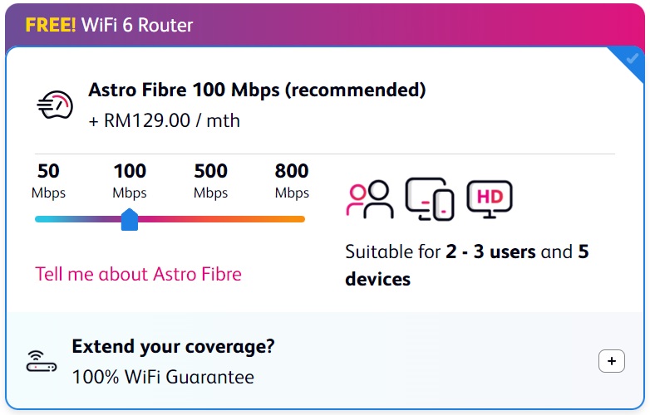Image resolution: width=650 pixels, height=415 pixels.
Task: Click the blue slider handle
Action: [130, 219]
